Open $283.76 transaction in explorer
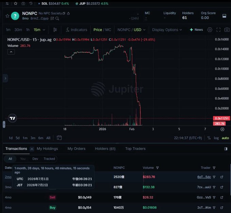This screenshot has width=231, height=213. point(222,177)
